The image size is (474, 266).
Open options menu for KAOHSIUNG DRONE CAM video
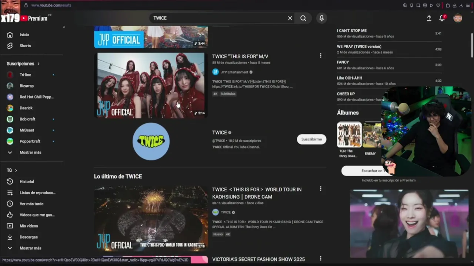pyautogui.click(x=321, y=188)
